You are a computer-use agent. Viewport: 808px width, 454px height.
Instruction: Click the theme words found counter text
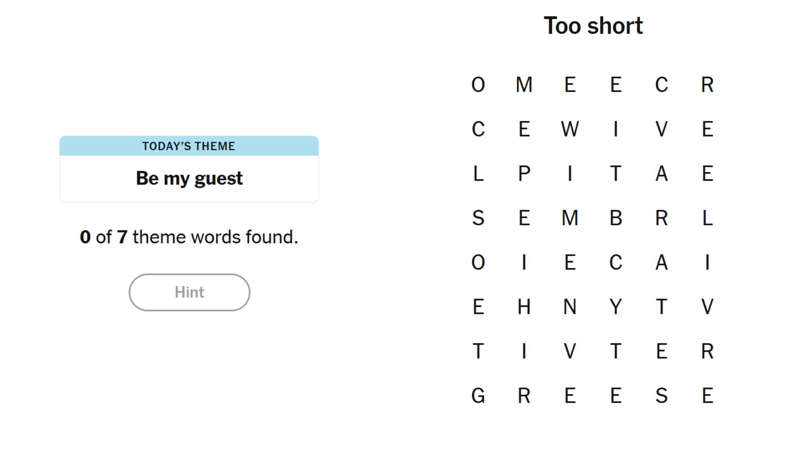click(189, 237)
